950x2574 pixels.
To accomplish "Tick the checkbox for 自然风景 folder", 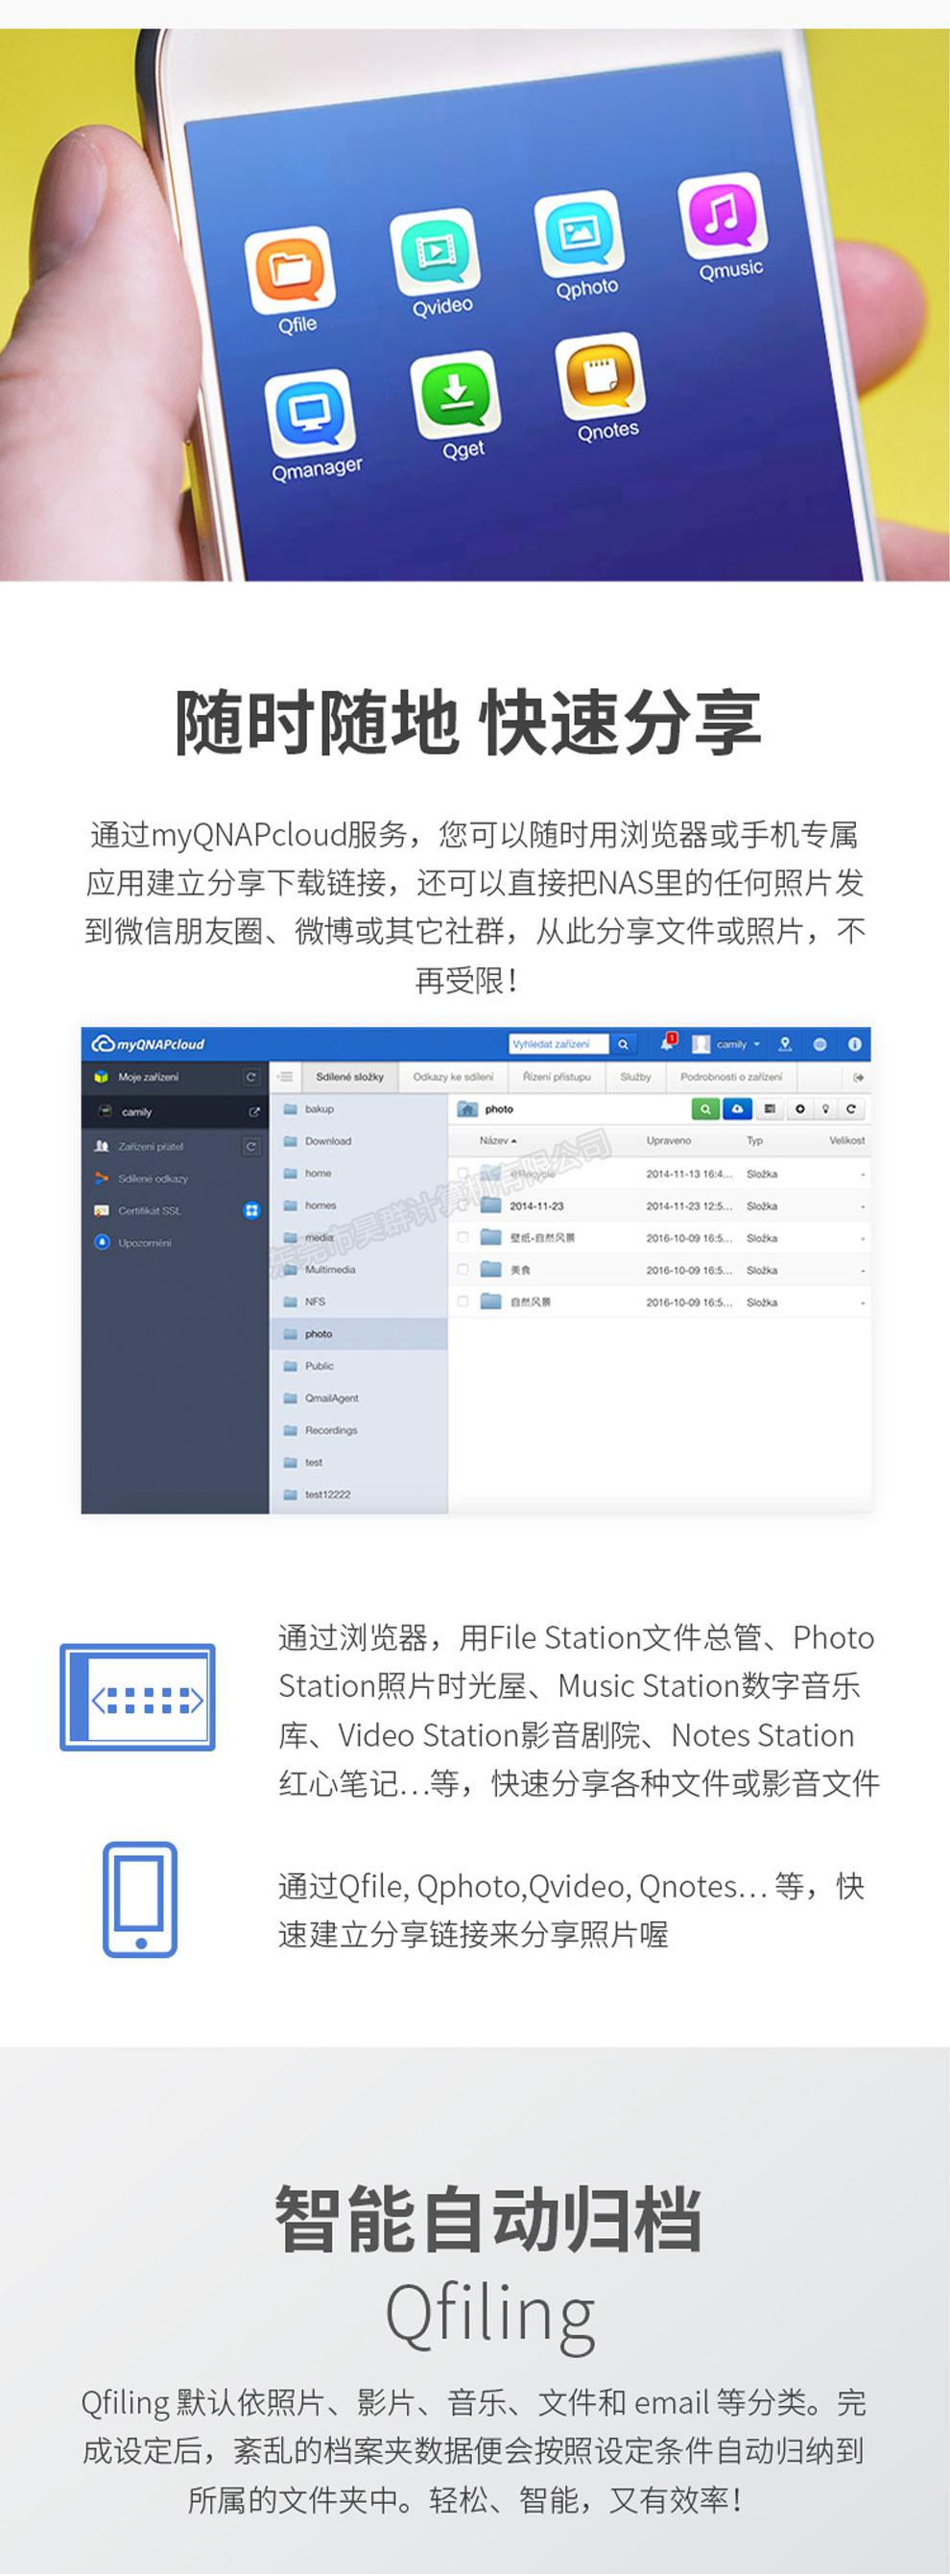I will pos(463,1302).
